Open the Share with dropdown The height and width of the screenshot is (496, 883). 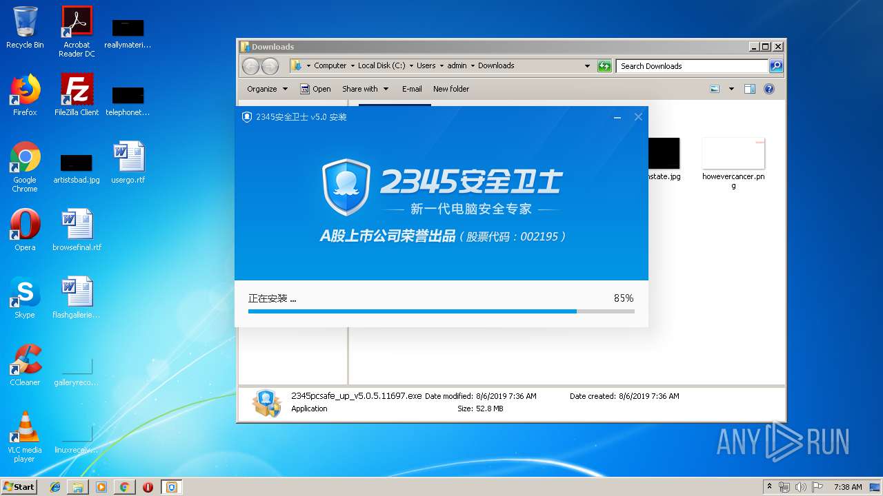point(365,89)
